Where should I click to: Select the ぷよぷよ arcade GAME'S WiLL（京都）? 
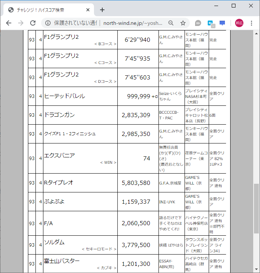point(193,202)
